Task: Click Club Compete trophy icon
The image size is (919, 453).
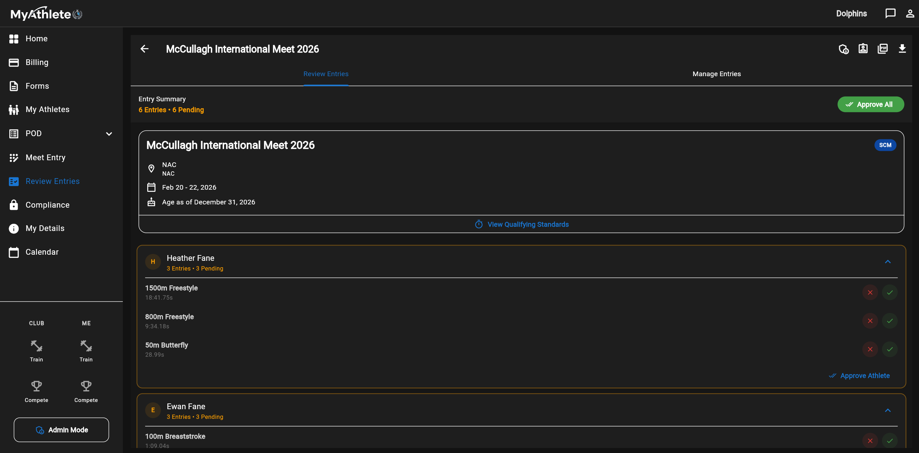Action: pos(36,386)
